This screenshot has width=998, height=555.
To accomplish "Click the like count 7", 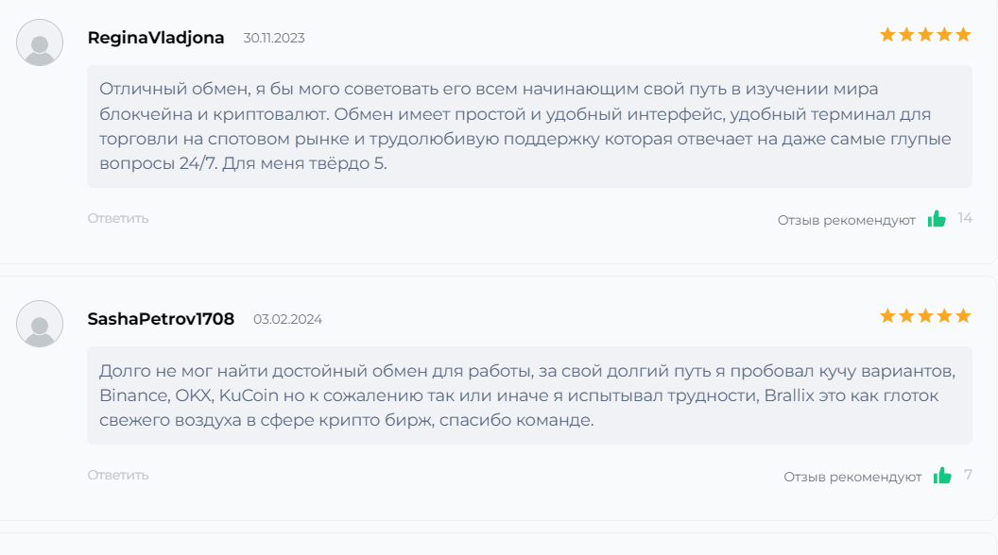I will click(968, 475).
